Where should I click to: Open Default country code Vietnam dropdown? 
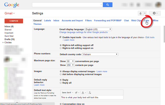pyautogui.click(x=100, y=54)
